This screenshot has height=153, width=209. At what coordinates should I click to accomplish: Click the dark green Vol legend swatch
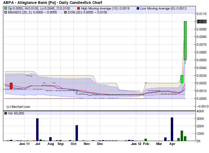(6, 113)
